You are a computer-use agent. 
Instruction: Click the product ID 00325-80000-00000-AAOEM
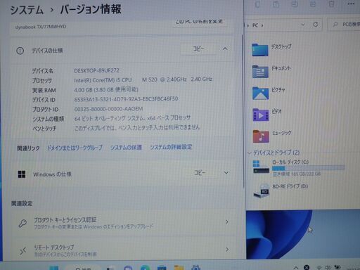tap(108, 109)
